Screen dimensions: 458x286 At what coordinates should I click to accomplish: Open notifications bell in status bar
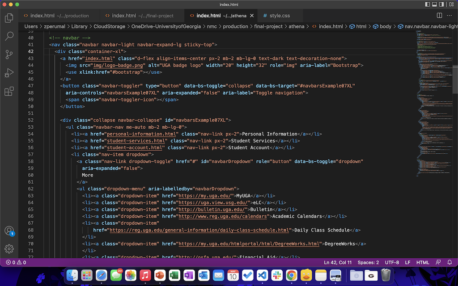click(x=450, y=262)
